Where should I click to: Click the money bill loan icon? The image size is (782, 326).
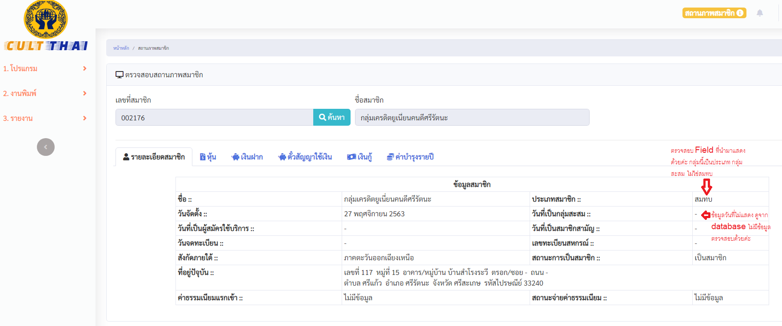click(x=351, y=157)
